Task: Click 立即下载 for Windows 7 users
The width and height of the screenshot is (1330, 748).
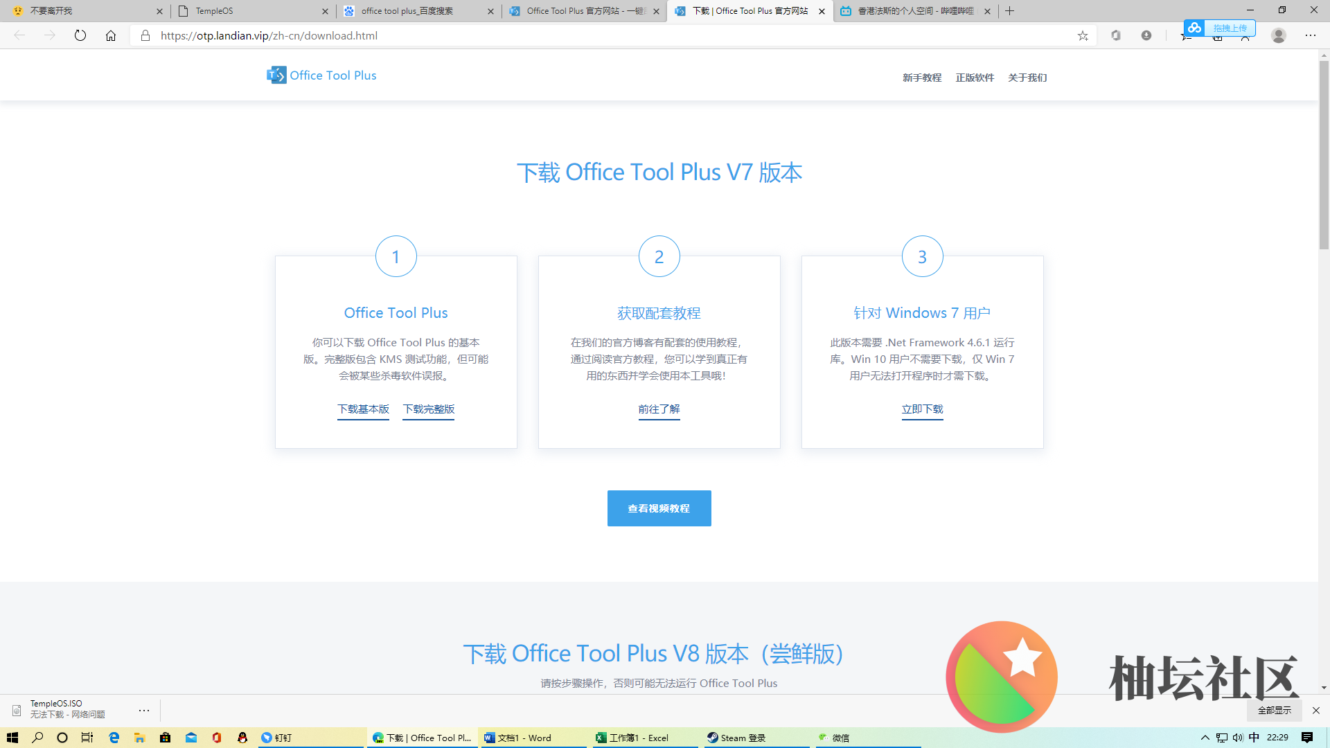Action: 922,409
